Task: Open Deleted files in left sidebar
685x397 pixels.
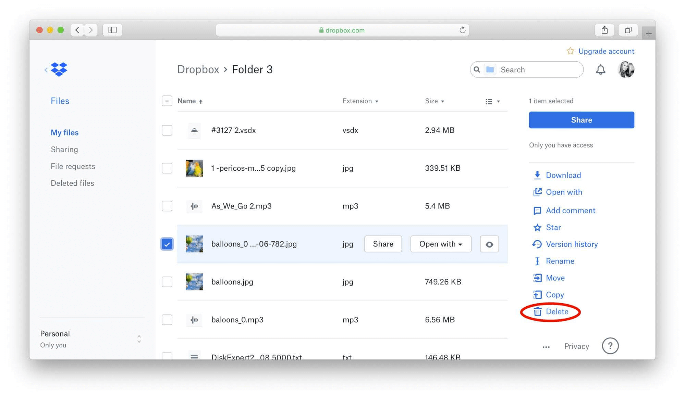Action: pos(72,183)
